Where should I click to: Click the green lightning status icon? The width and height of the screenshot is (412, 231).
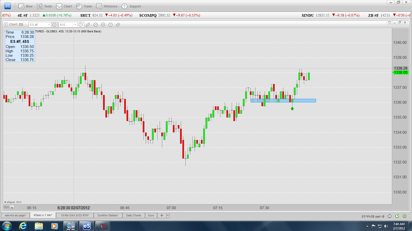397,216
